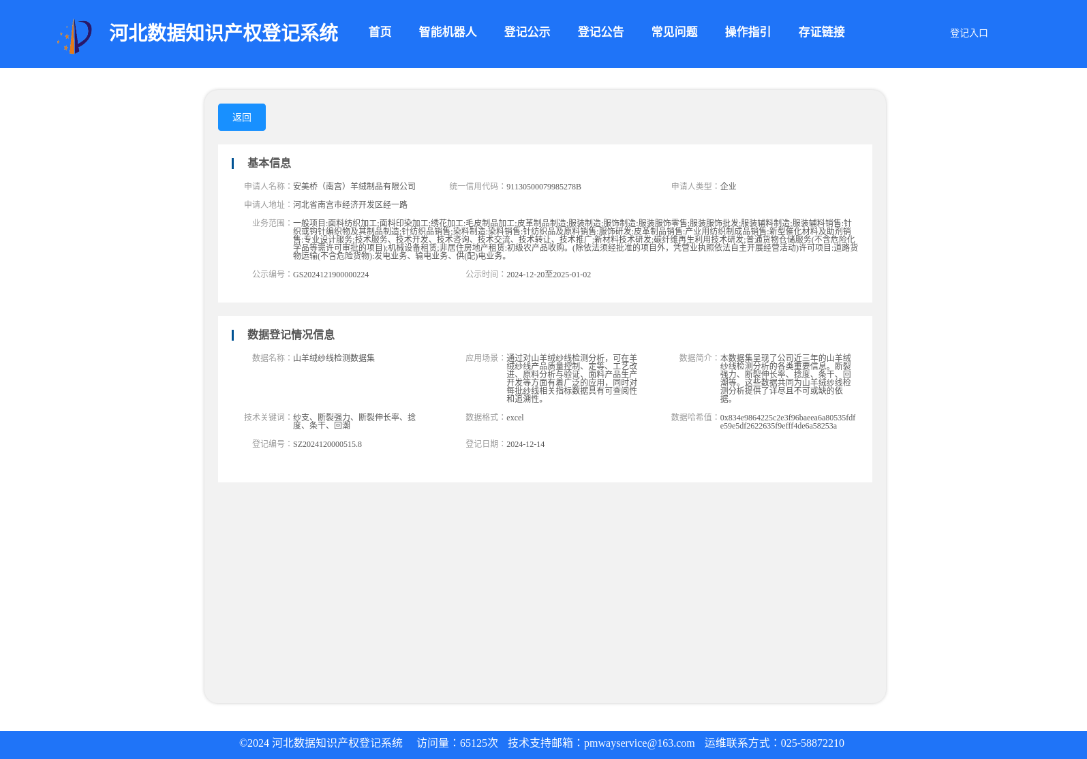
Task: Click the 登记入口 link
Action: pos(968,33)
